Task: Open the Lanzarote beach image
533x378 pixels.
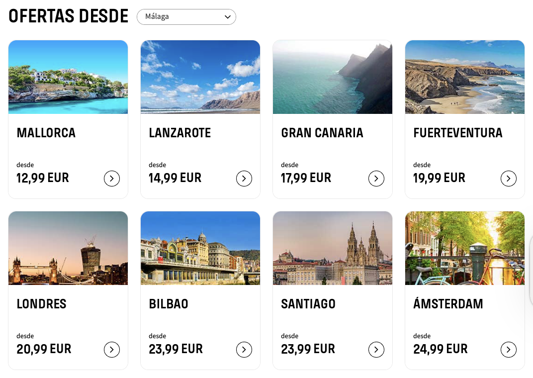Action: pyautogui.click(x=200, y=77)
